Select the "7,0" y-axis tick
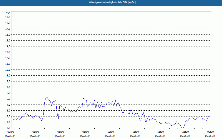The image size is (222, 139). coord(8,87)
